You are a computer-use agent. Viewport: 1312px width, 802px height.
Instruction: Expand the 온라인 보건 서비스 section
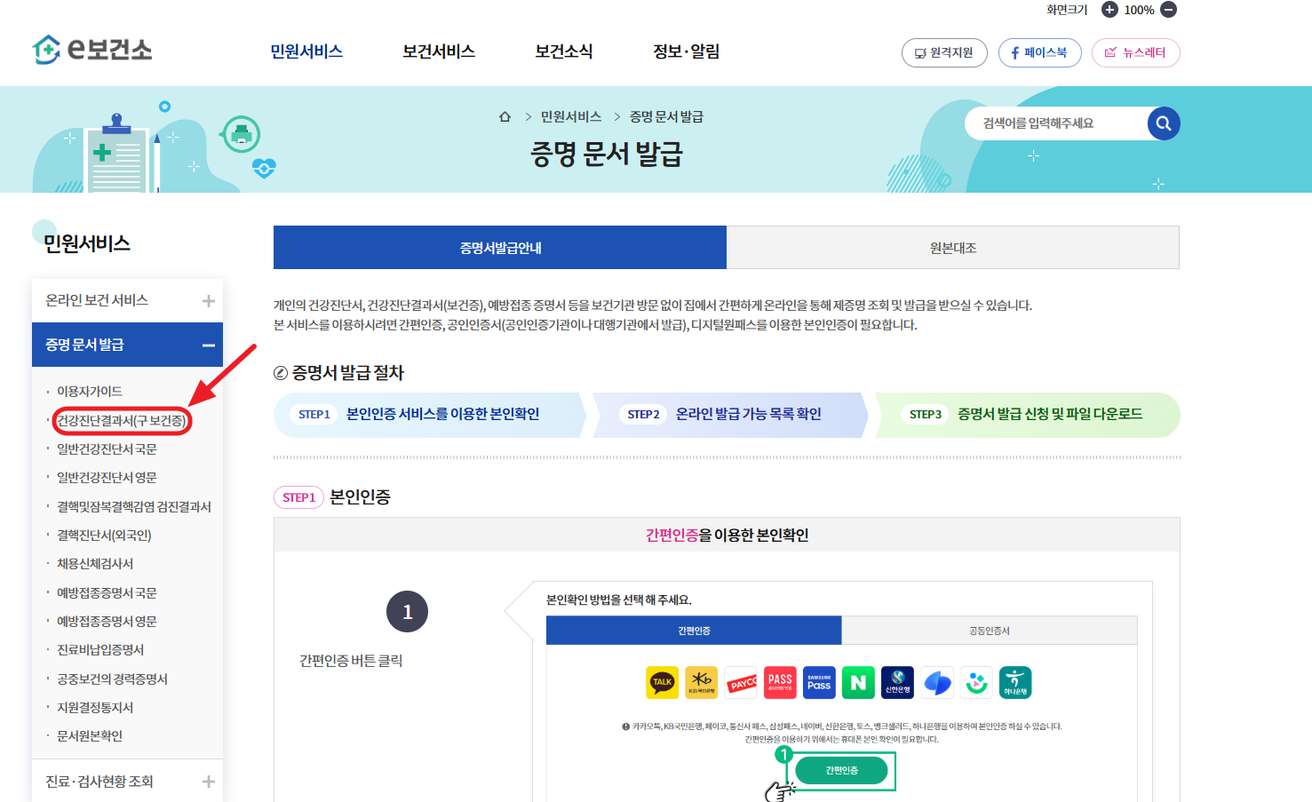208,299
